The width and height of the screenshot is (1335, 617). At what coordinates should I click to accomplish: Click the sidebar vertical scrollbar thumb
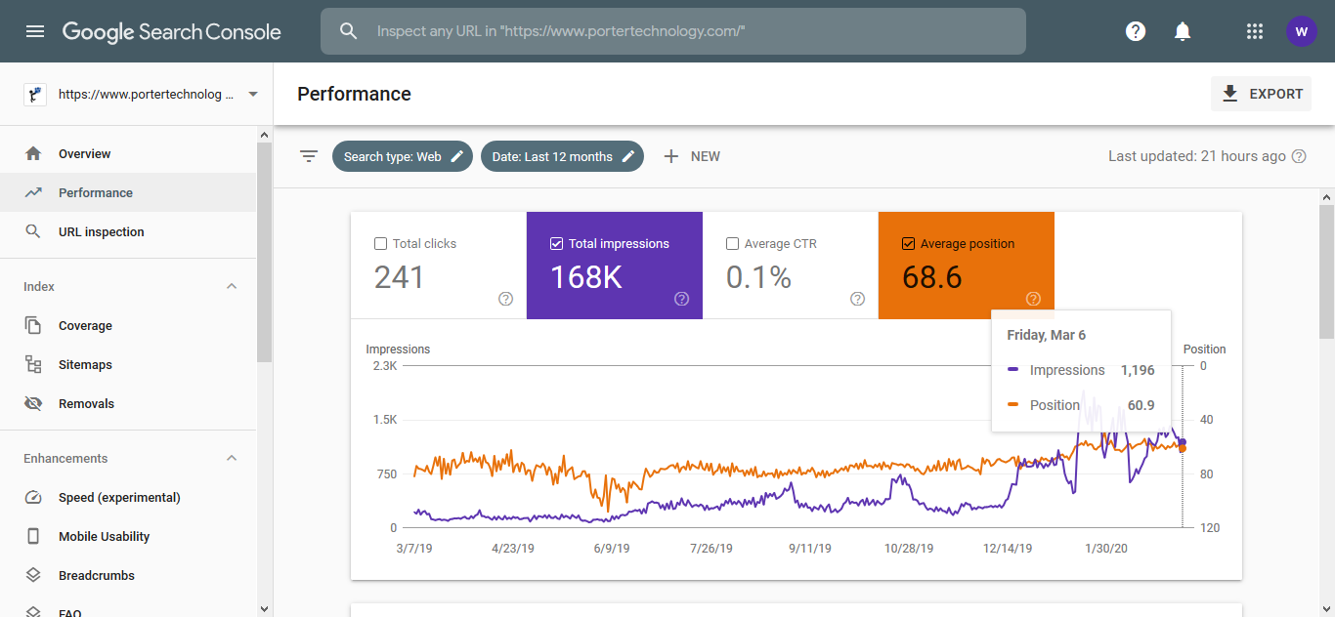point(265,252)
